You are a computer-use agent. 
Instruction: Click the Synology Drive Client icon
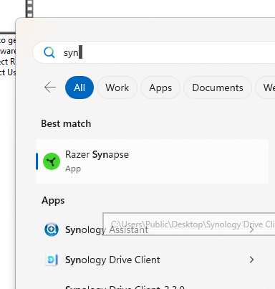point(52,260)
